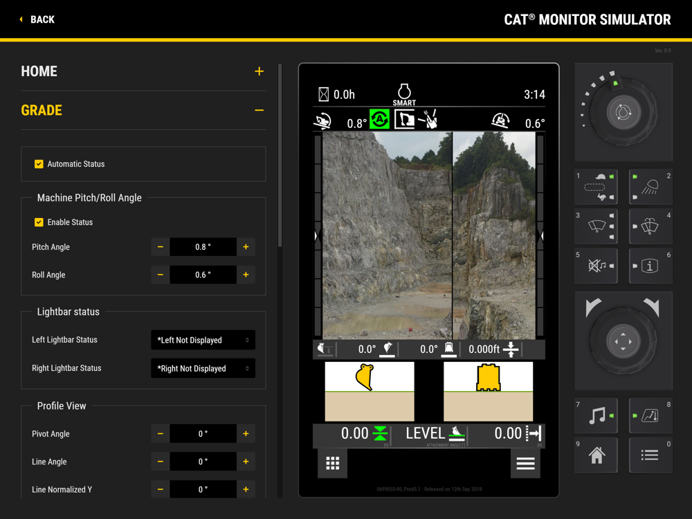Click the 0.000ft depth indicator icon

click(511, 349)
